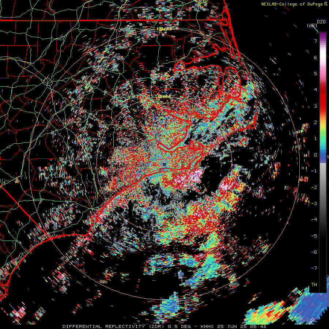Click the color scale value -3

[x=314, y=204]
